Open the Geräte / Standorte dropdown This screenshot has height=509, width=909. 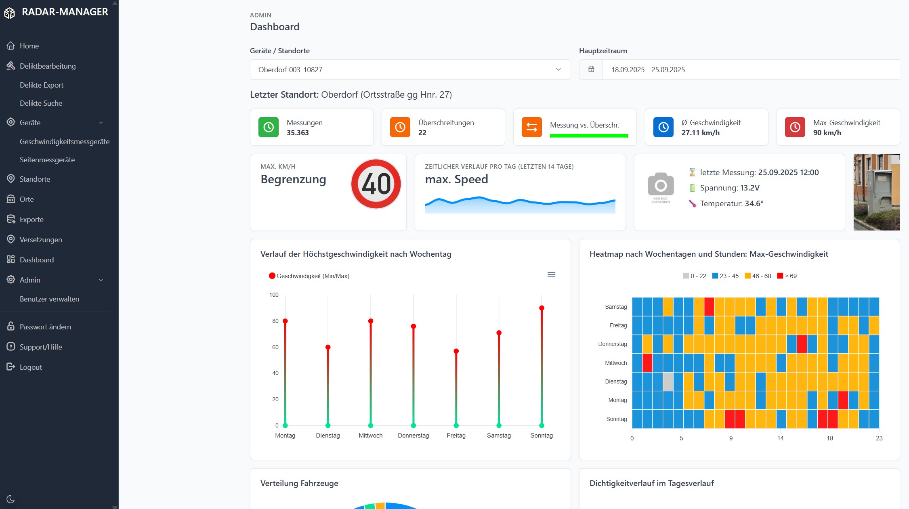click(410, 69)
